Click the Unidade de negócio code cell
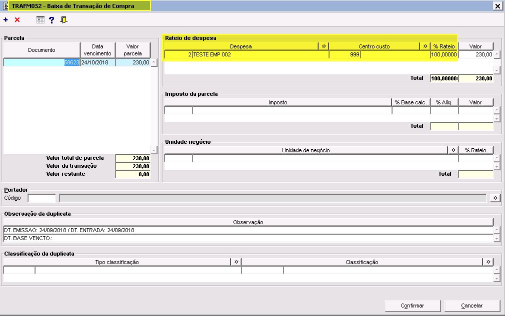505x316 pixels. click(178, 158)
